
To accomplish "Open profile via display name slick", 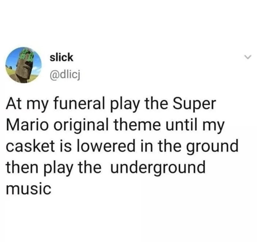I will (61, 57).
